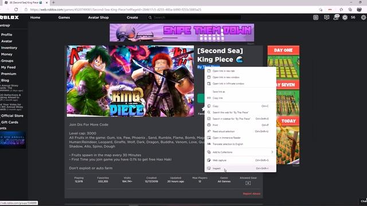Choose Translate selection to English
Viewport: 367px width, 206px height.
click(x=240, y=144)
